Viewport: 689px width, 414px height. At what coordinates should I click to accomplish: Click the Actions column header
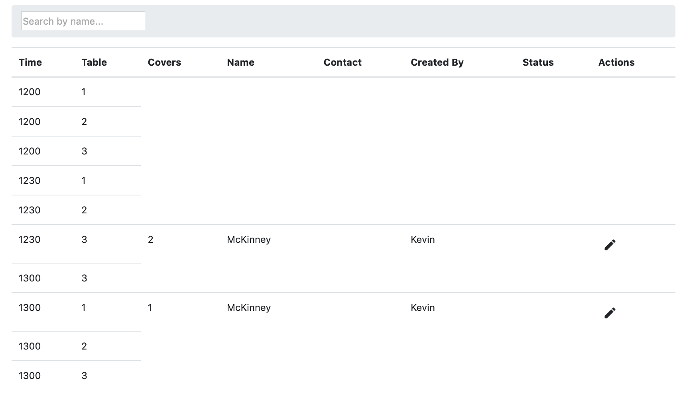click(616, 62)
